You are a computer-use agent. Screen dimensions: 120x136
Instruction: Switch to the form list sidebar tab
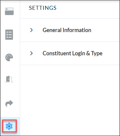click(9, 35)
